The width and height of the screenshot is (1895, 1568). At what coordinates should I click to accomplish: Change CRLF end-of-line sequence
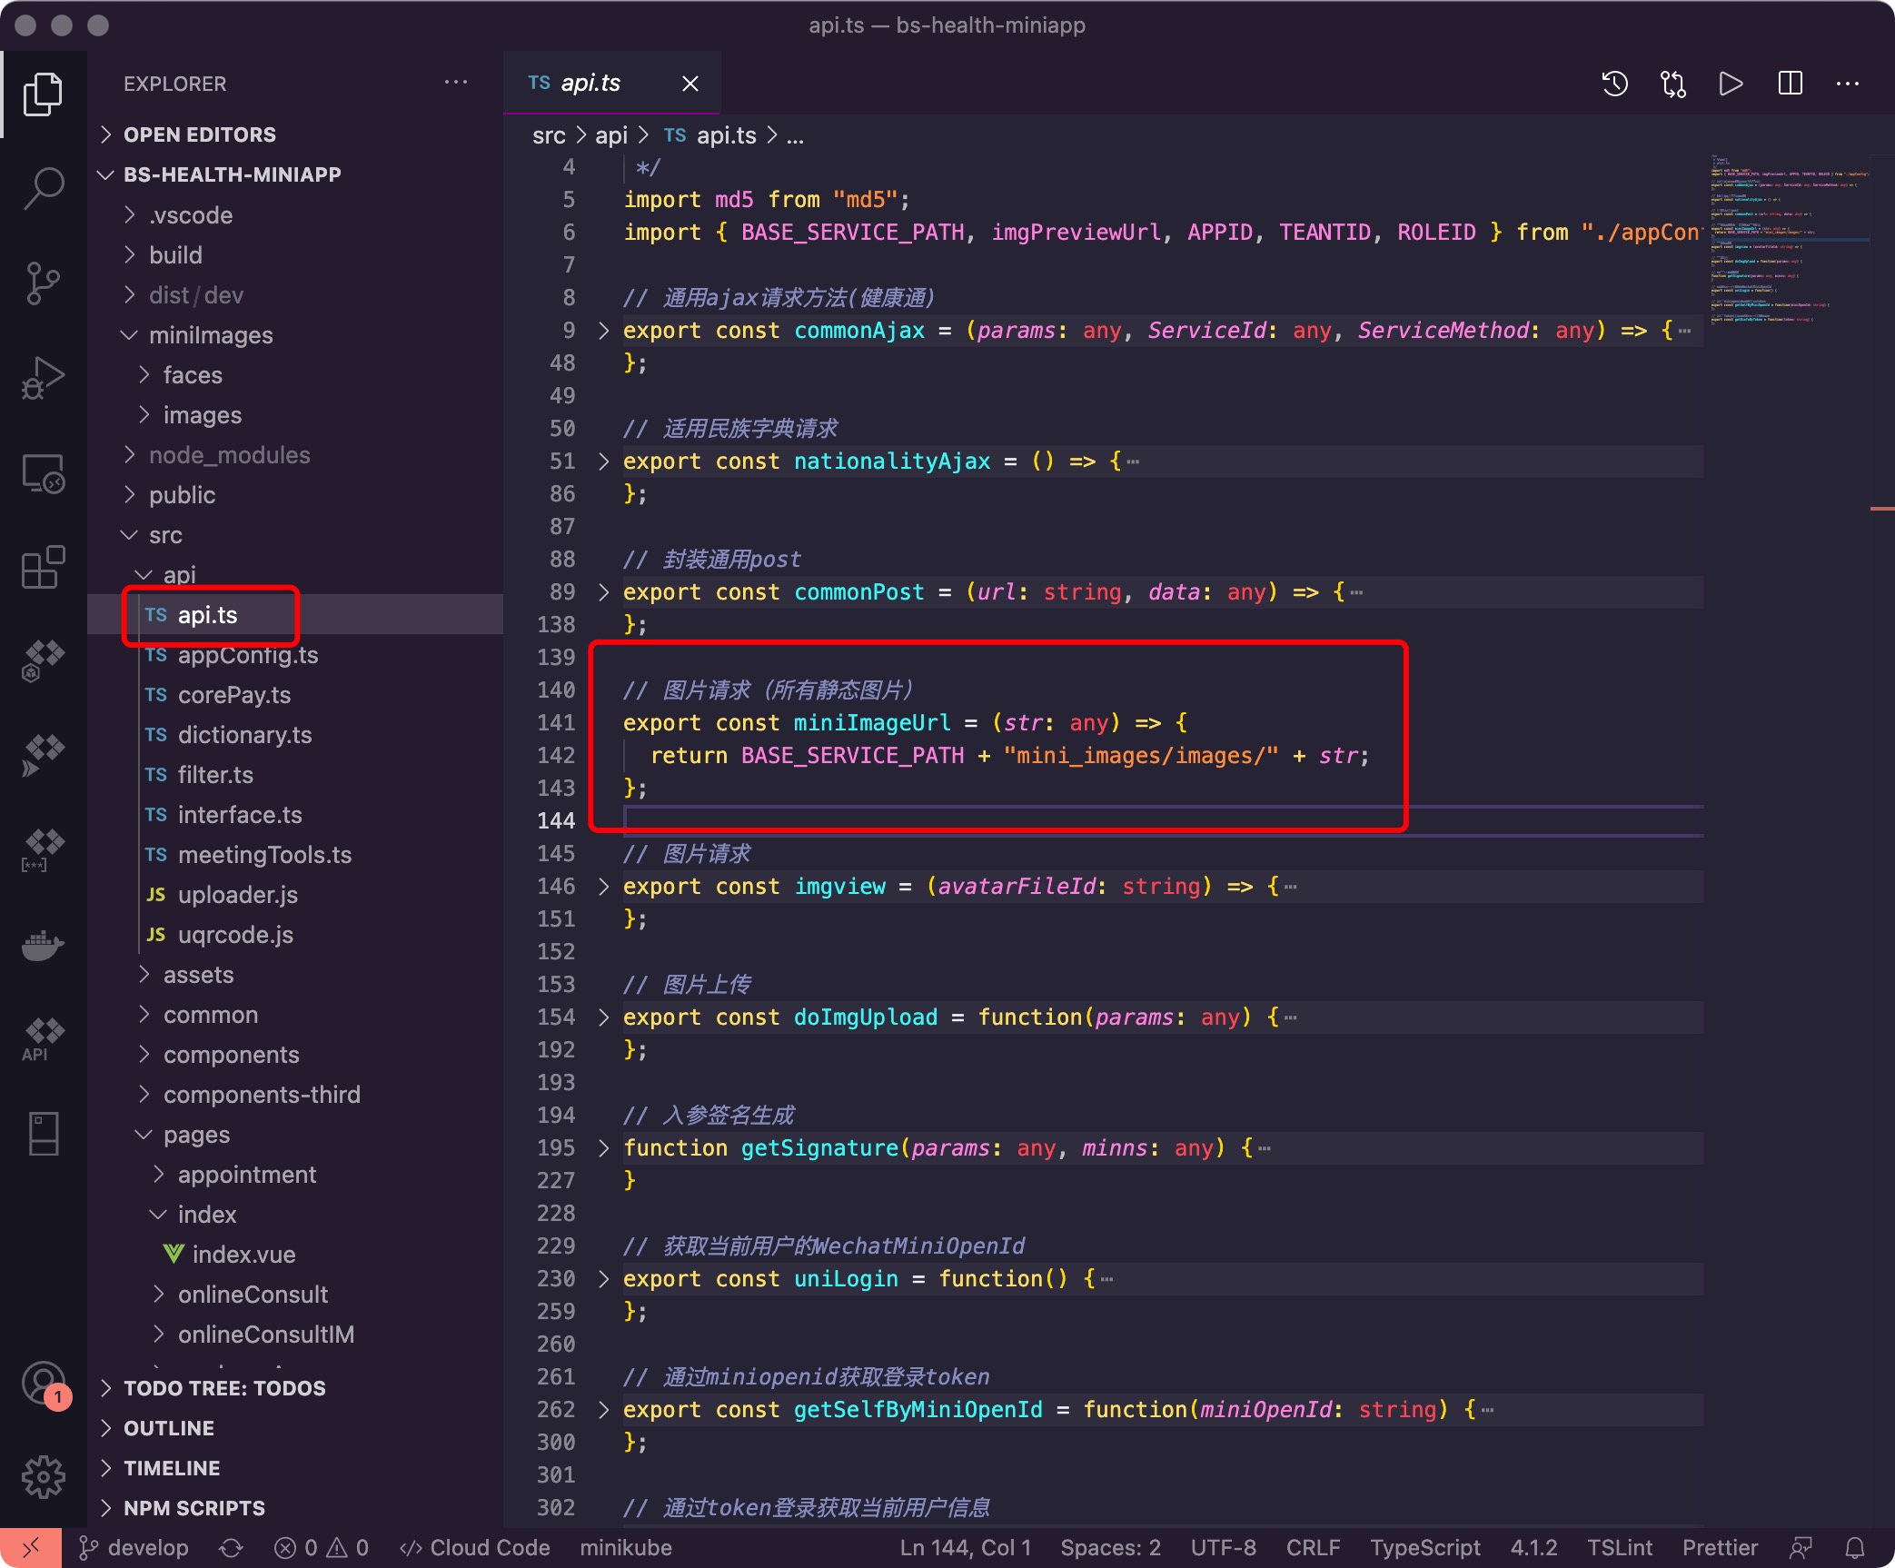tap(1313, 1548)
